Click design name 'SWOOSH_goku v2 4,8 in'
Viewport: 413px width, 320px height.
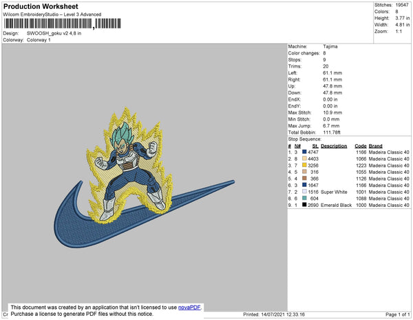[54, 34]
